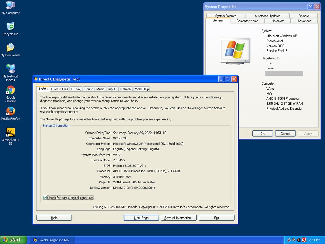Open the Recycle Bin icon
Screen dimensions: 325x244
10,27
